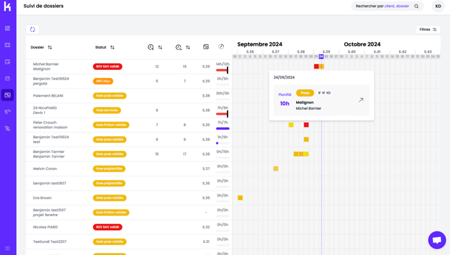Select the active Suivi de dossiers sidebar icon
This screenshot has width=450, height=255.
(7, 95)
